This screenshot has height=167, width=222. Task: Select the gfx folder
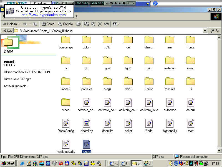(x=87, y=63)
